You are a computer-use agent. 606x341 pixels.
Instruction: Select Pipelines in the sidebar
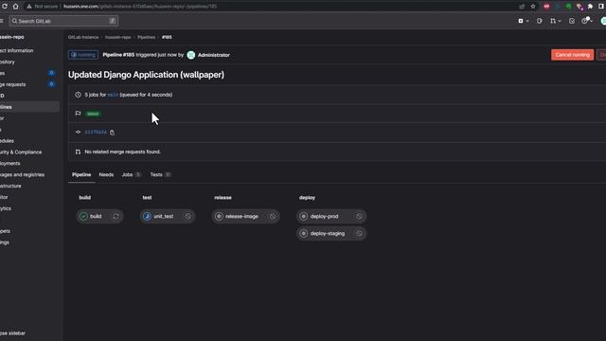[x=29, y=107]
